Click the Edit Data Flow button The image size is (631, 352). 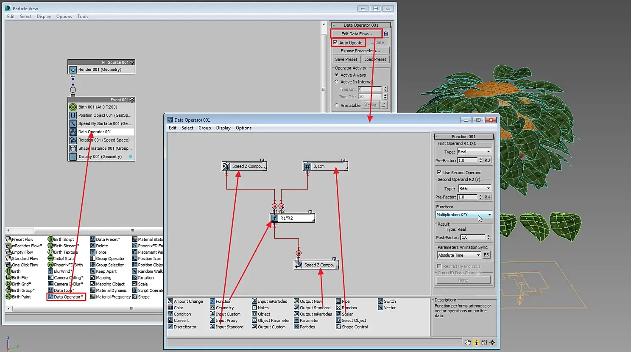(x=357, y=34)
